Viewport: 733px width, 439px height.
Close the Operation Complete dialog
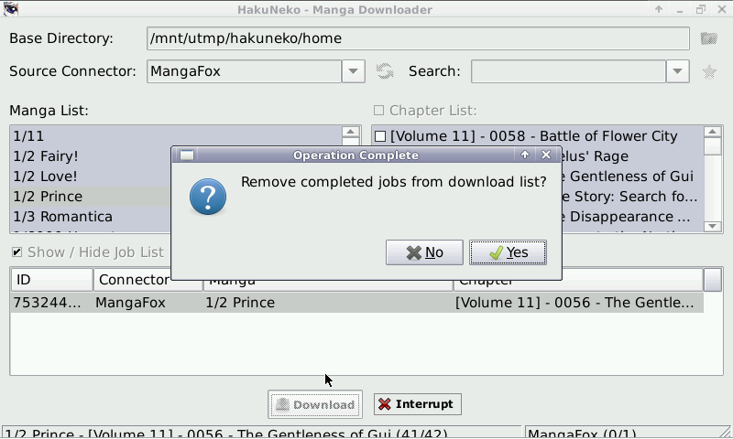pos(545,155)
